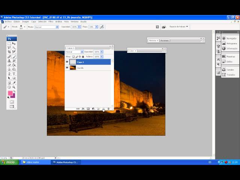
Task: Open brush Modo dropdown in options bar
Action: click(57, 27)
